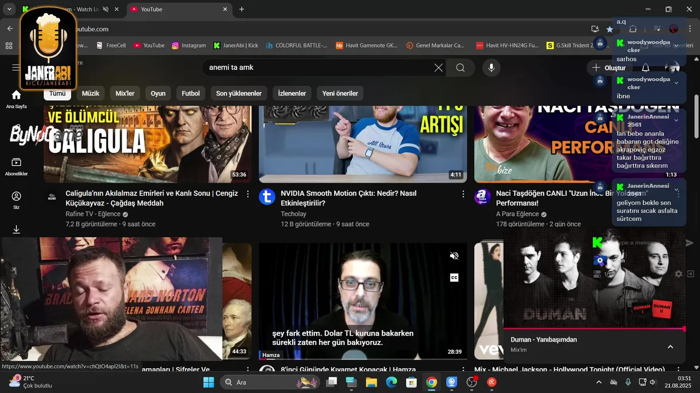Screen dimensions: 700x393
Task: Click the YouTube search magnifier button
Action: [460, 68]
